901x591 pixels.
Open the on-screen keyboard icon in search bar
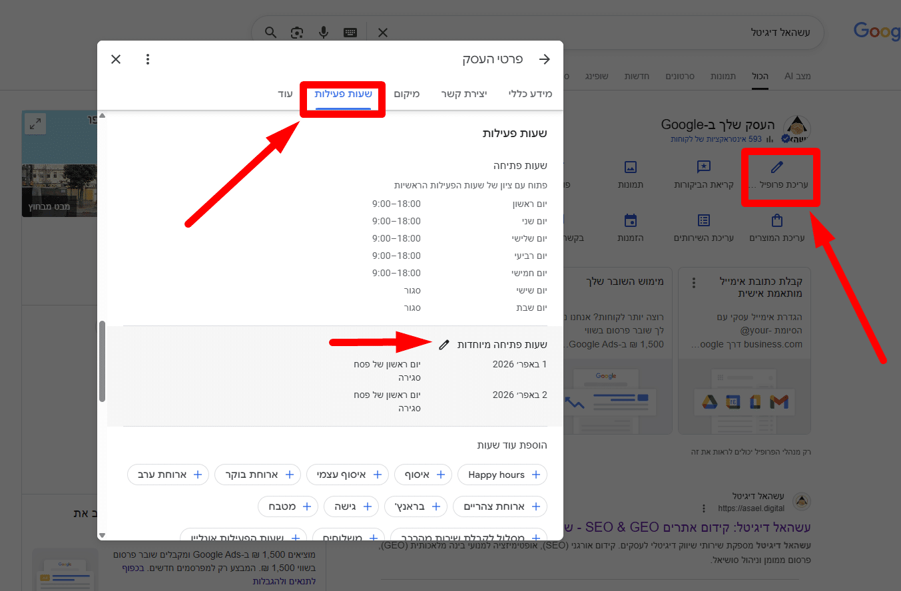[350, 33]
